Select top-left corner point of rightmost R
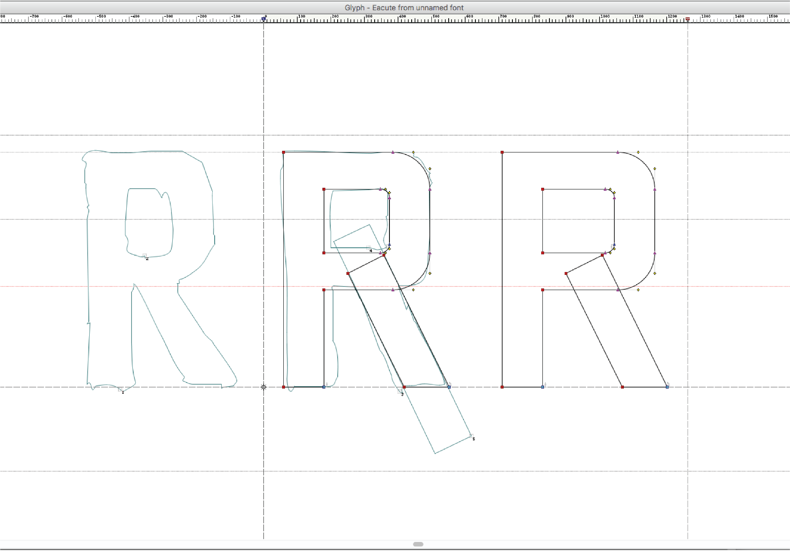This screenshot has width=790, height=551. [x=502, y=152]
